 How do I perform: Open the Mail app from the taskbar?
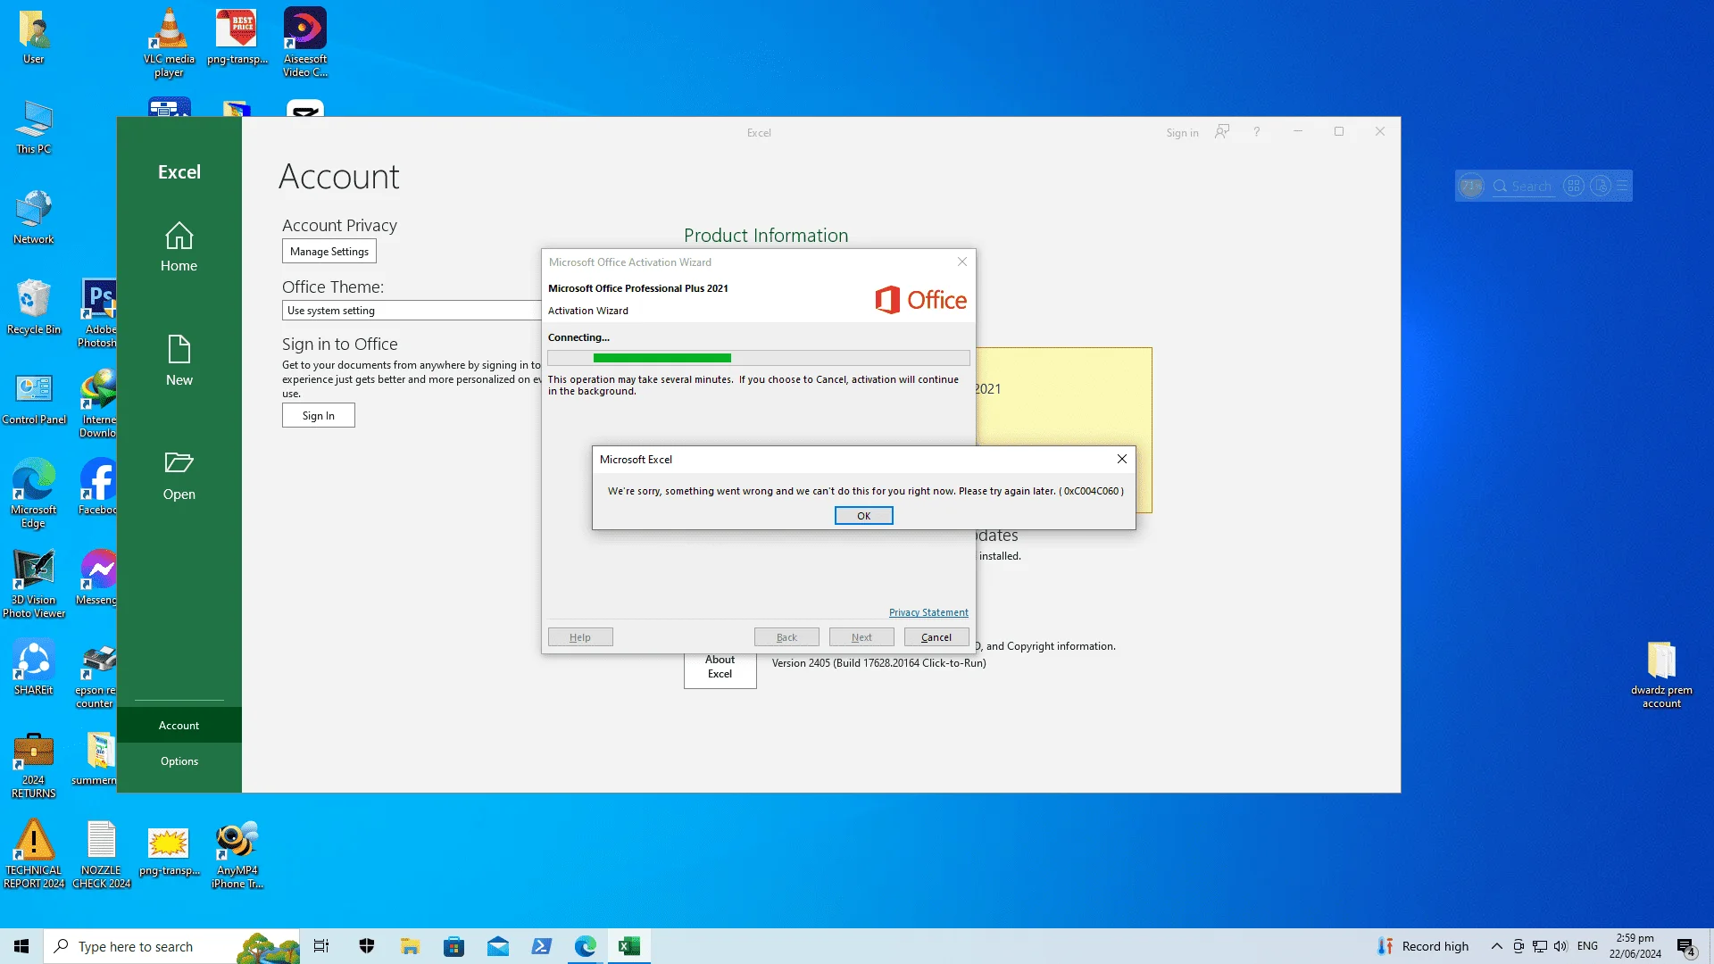tap(497, 946)
